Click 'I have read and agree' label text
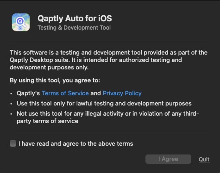Screen dimensions: 220x173 tap(76, 144)
